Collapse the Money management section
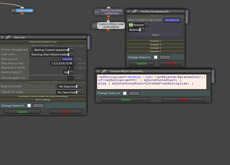This screenshot has width=230, height=165. pyautogui.click(x=43, y=46)
